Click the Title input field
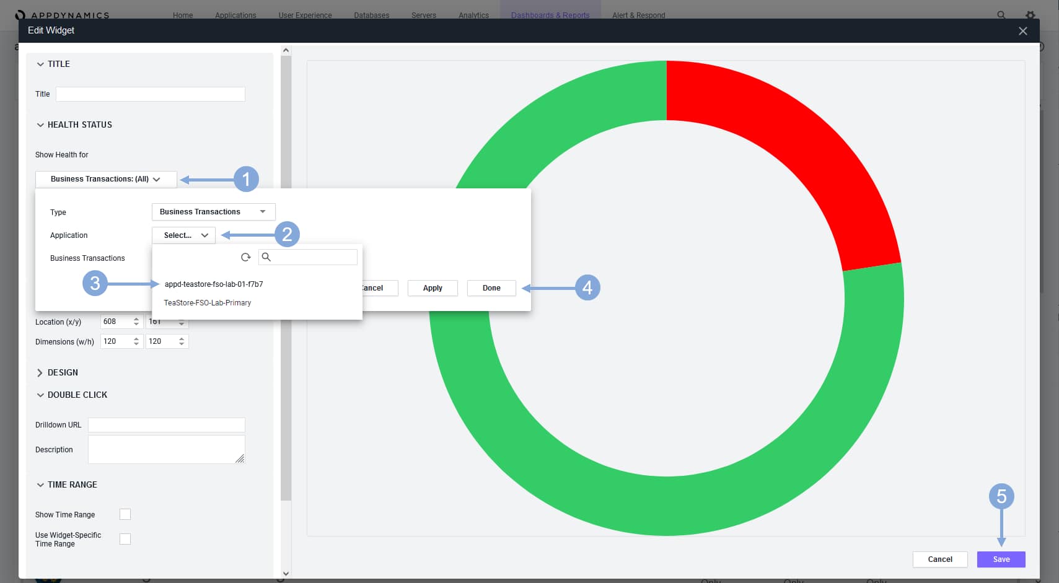Viewport: 1059px width, 583px height. pos(151,94)
